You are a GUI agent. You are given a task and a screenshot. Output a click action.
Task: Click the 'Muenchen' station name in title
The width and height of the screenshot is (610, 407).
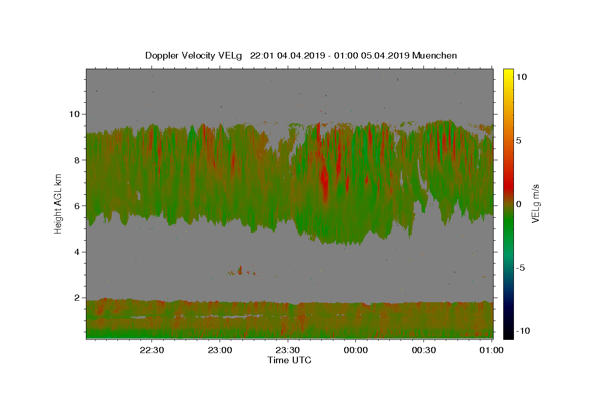[435, 55]
